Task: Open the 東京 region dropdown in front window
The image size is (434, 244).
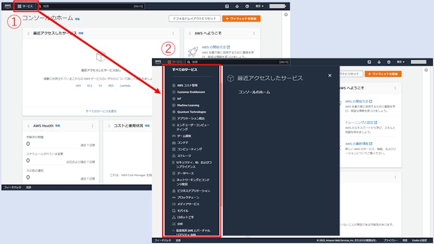Action: [401, 62]
